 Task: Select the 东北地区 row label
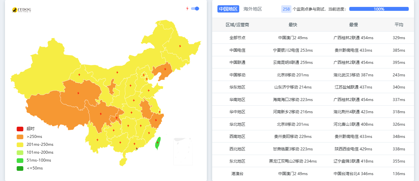238,161
